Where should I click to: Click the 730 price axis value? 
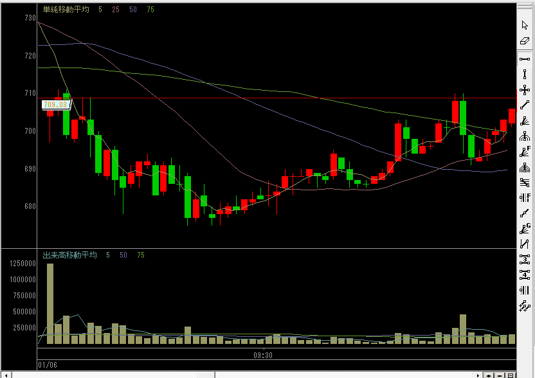pos(30,18)
